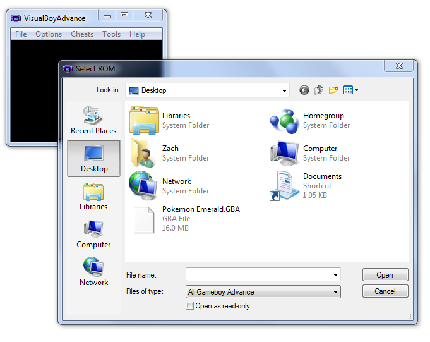Viewport: 430px width, 342px height.
Task: Click the Open button
Action: pos(385,275)
